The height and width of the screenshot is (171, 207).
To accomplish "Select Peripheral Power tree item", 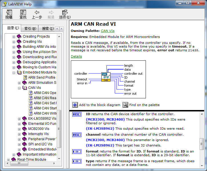I will click(42, 139).
